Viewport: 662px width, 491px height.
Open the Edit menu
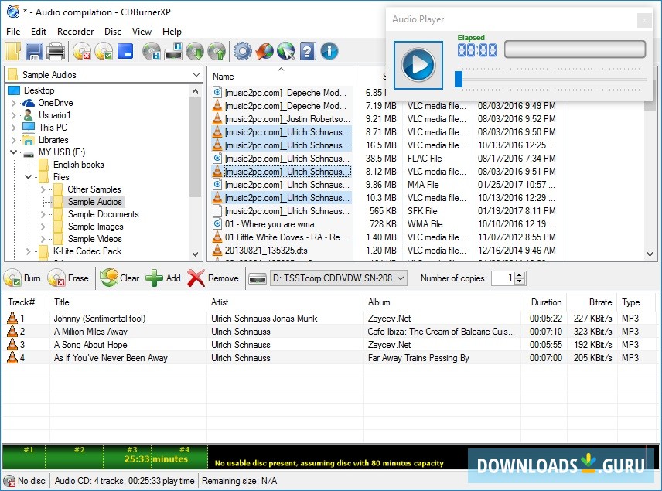tap(39, 32)
